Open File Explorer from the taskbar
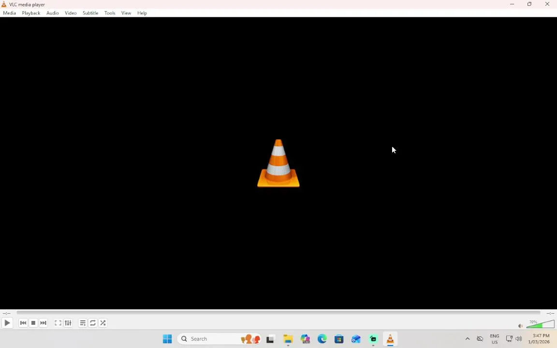The height and width of the screenshot is (348, 557). (x=288, y=339)
